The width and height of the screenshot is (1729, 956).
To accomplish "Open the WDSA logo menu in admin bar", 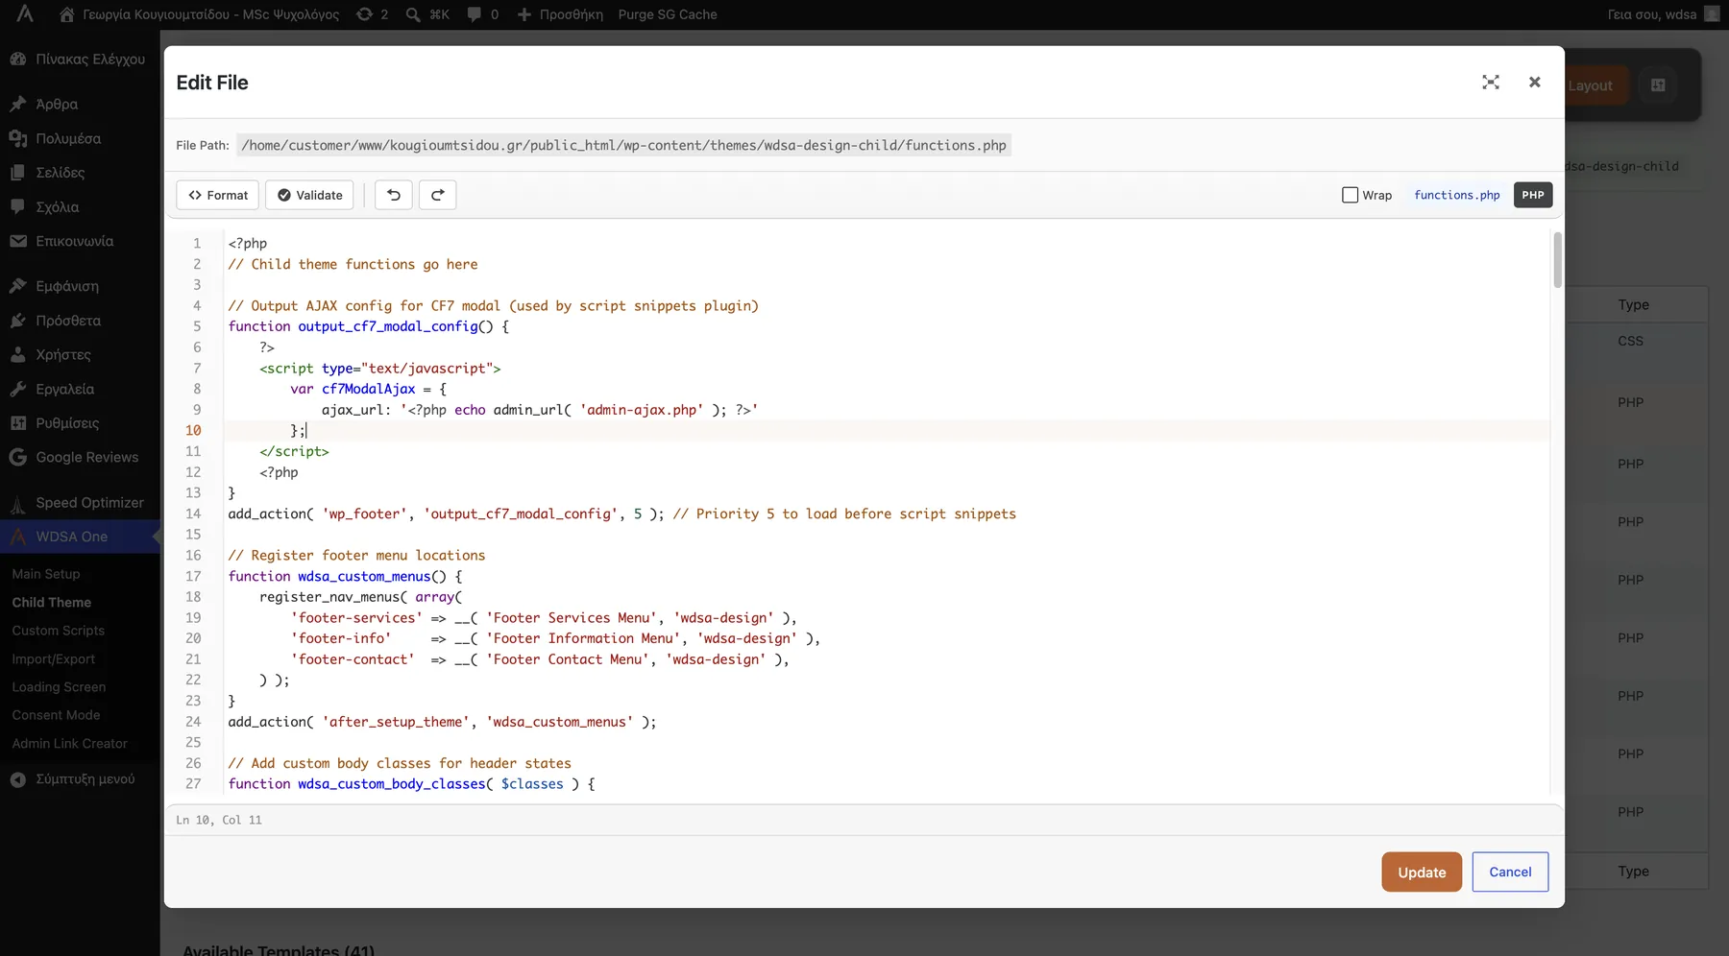I will 25,14.
